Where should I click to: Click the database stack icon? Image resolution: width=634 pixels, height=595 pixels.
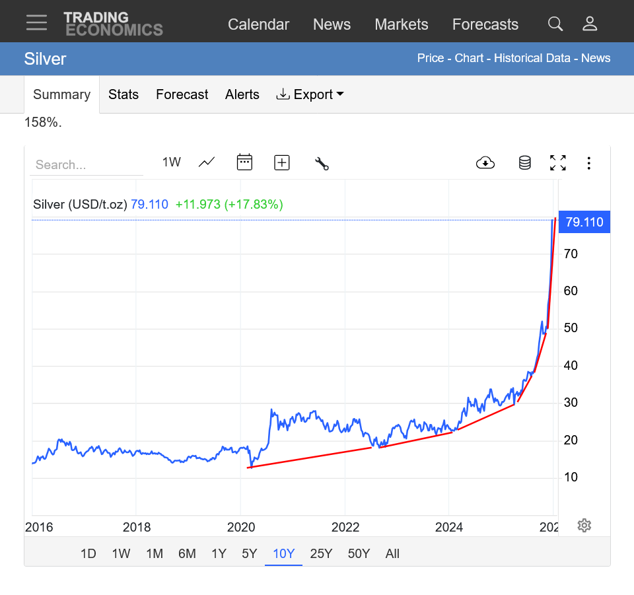click(x=524, y=163)
